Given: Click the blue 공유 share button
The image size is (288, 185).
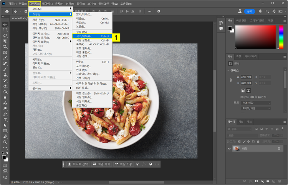Looking at the screenshot, I should (x=250, y=12).
